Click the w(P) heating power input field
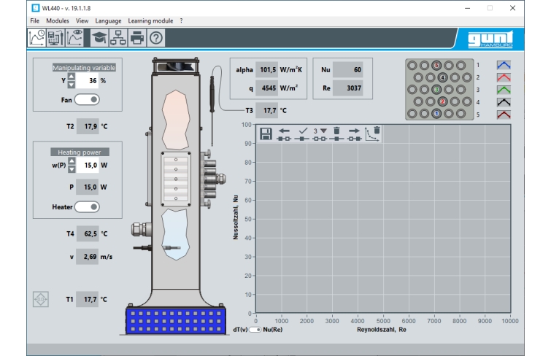The image size is (551, 356). 88,166
